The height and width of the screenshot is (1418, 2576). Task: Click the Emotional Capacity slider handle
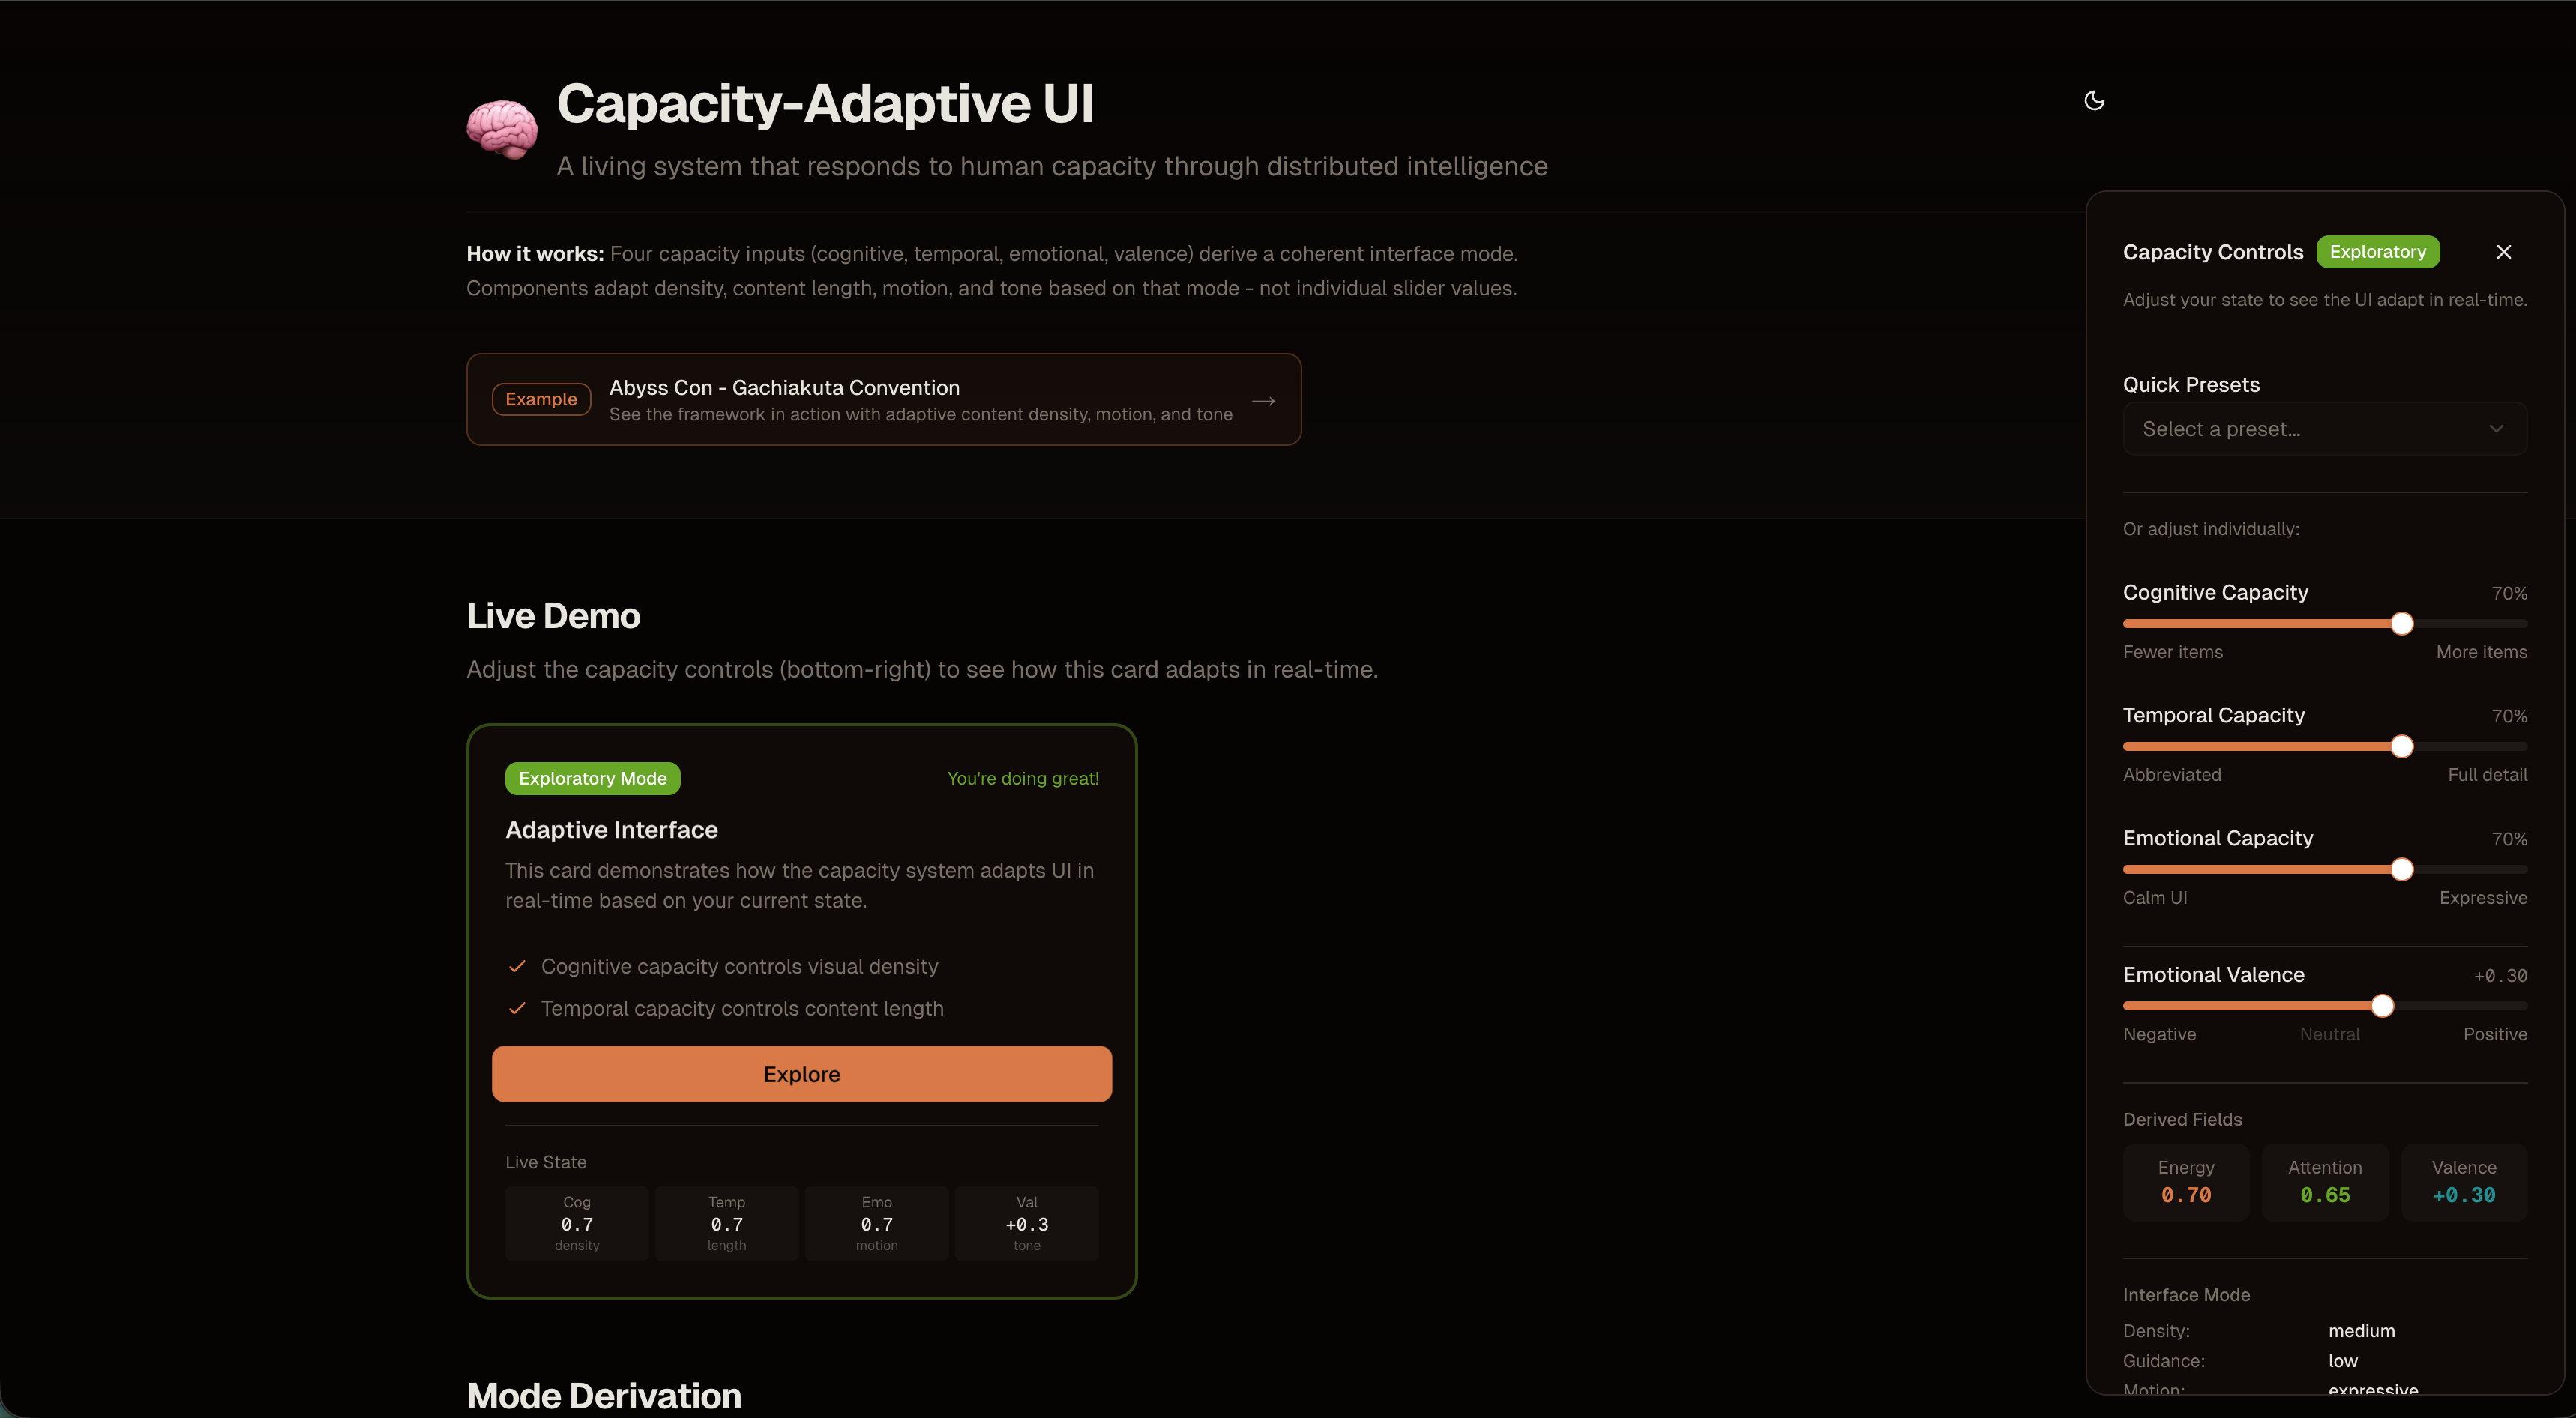(2401, 870)
